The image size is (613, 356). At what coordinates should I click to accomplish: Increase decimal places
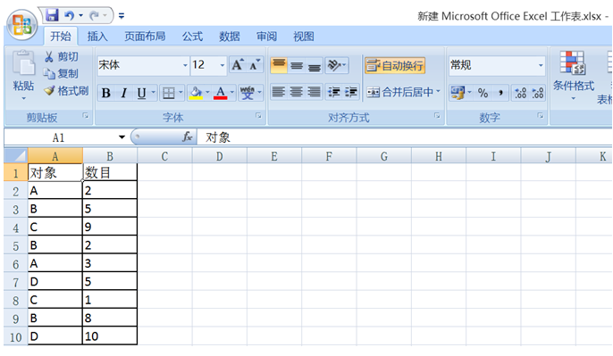coord(520,93)
